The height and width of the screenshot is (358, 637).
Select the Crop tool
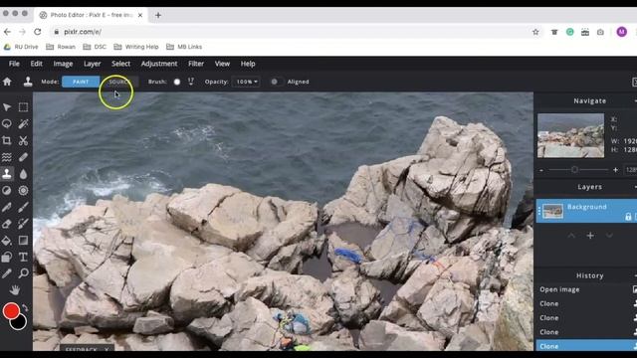(x=7, y=140)
